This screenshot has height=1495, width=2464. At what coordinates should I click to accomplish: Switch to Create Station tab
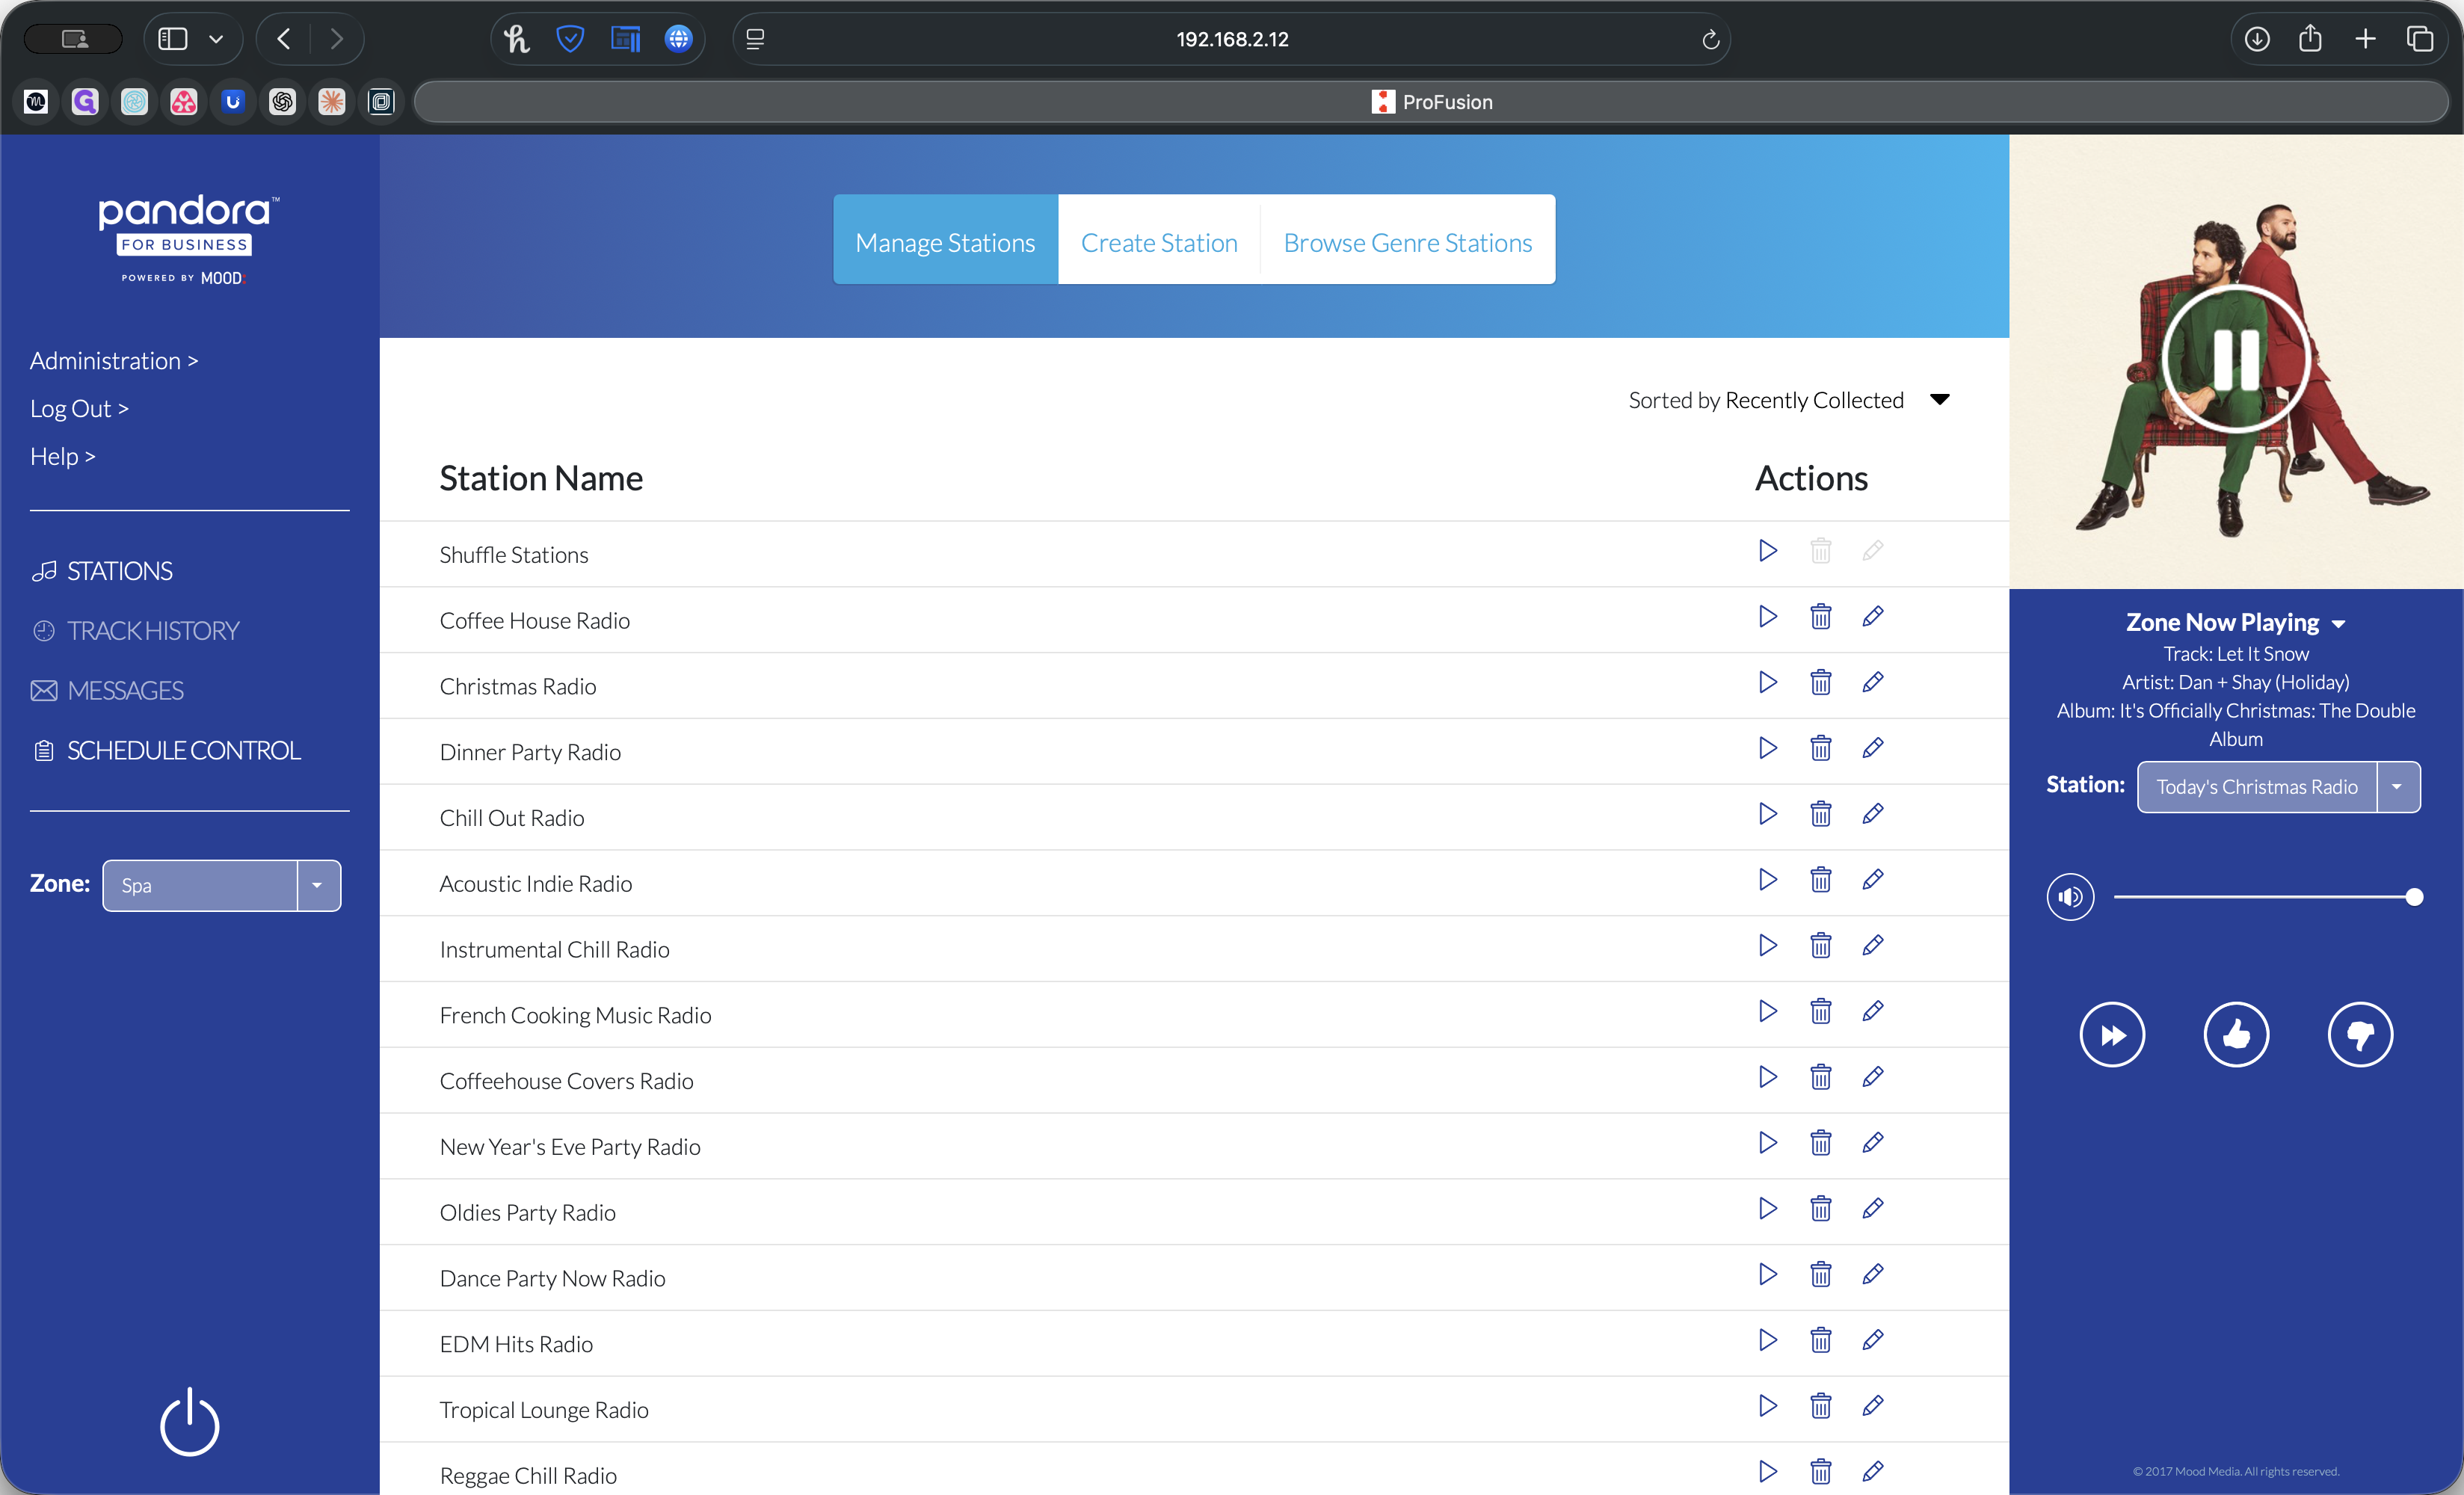click(1159, 240)
